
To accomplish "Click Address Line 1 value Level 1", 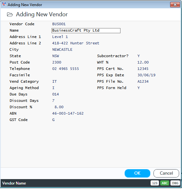I will (x=60, y=37).
